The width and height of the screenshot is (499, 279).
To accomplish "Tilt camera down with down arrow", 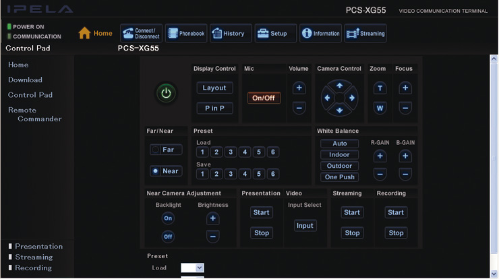I will (340, 110).
